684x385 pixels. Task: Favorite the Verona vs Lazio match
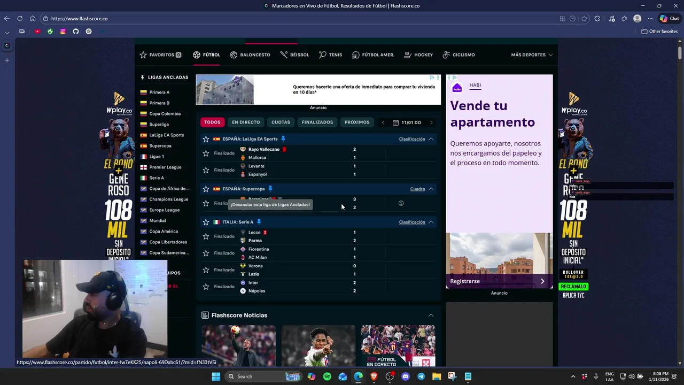coord(206,270)
